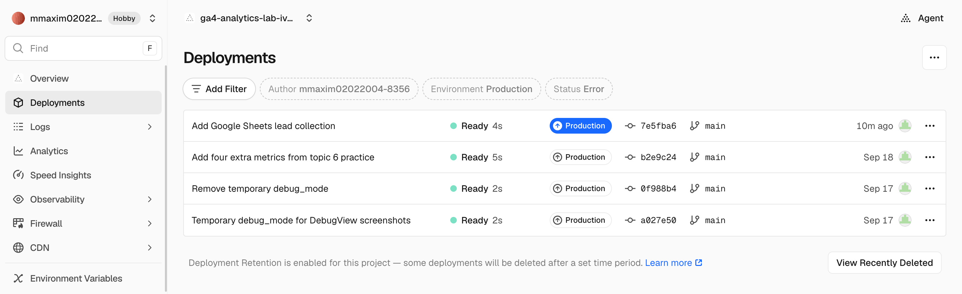Click the Speed Insights gauge icon
This screenshot has width=962, height=294.
[18, 175]
